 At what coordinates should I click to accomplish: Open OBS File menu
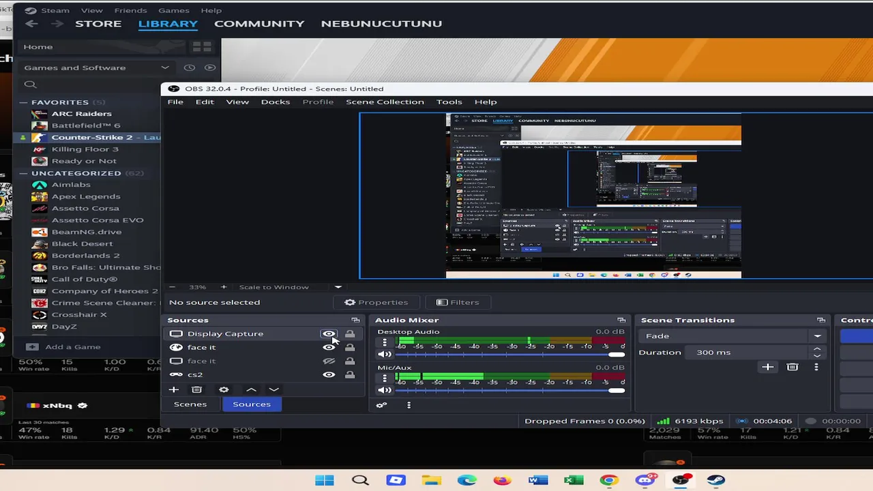[175, 102]
